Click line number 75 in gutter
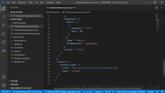Image resolution: width=165 pixels, height=93 pixels. coord(49,19)
